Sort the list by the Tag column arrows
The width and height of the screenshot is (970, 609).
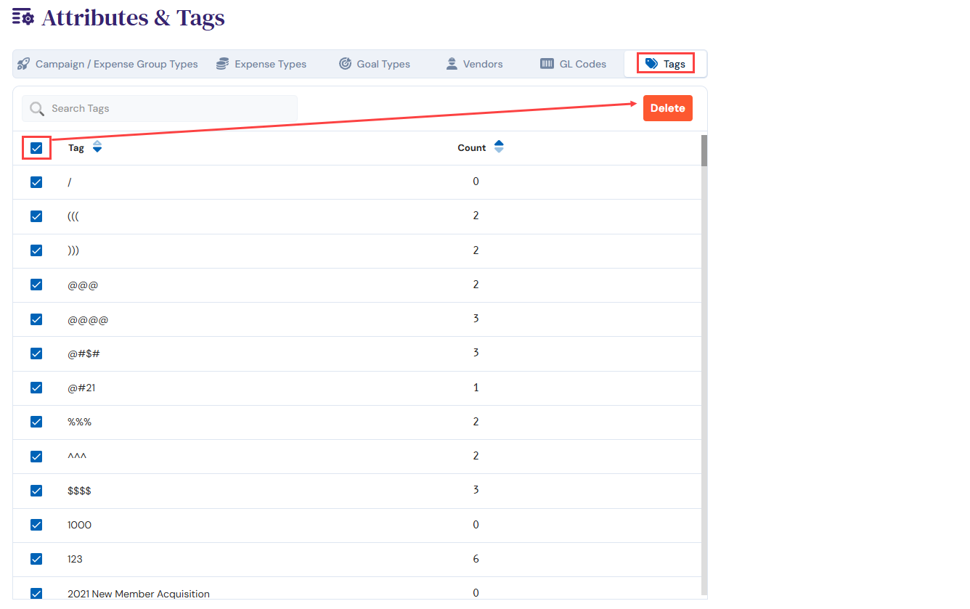97,147
